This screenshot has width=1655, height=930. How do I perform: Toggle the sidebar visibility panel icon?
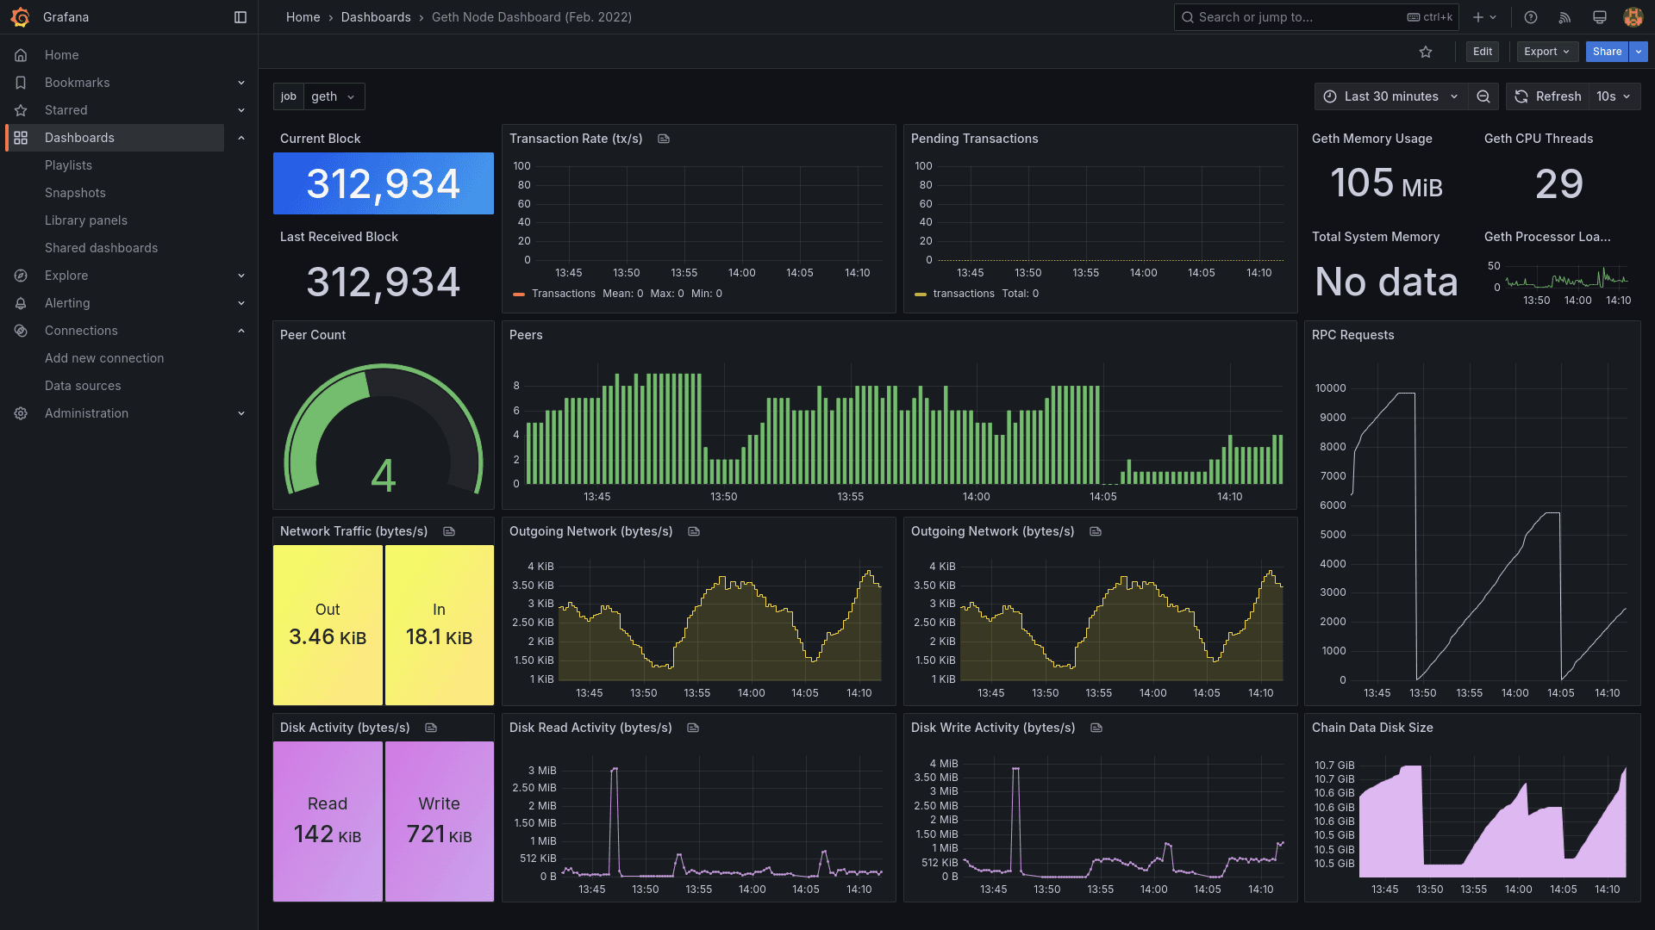(x=240, y=17)
